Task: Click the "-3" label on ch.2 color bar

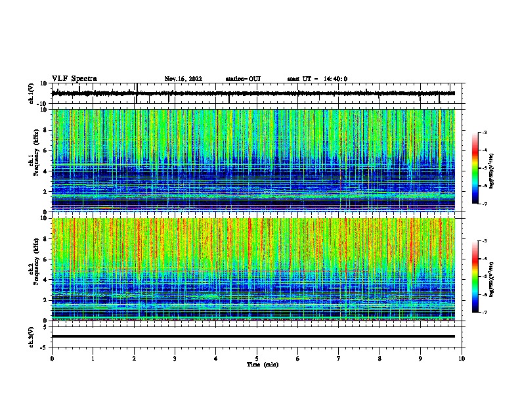Action: [484, 241]
